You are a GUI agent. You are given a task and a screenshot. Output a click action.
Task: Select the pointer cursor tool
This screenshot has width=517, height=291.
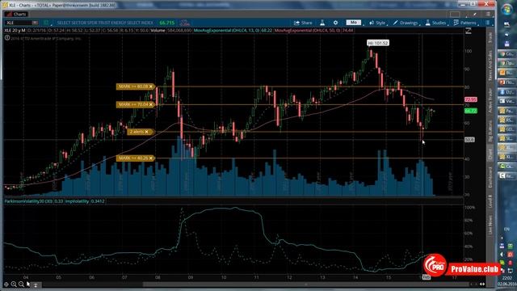[28, 284]
